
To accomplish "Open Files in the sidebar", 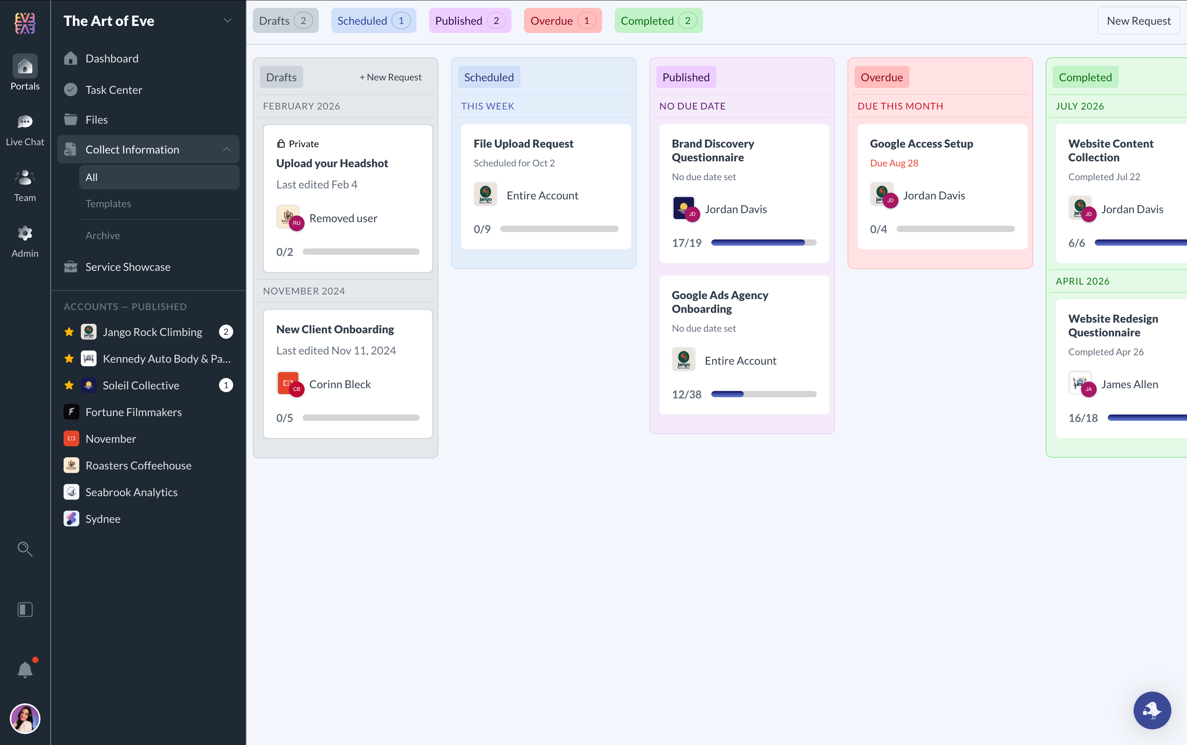I will (148, 120).
